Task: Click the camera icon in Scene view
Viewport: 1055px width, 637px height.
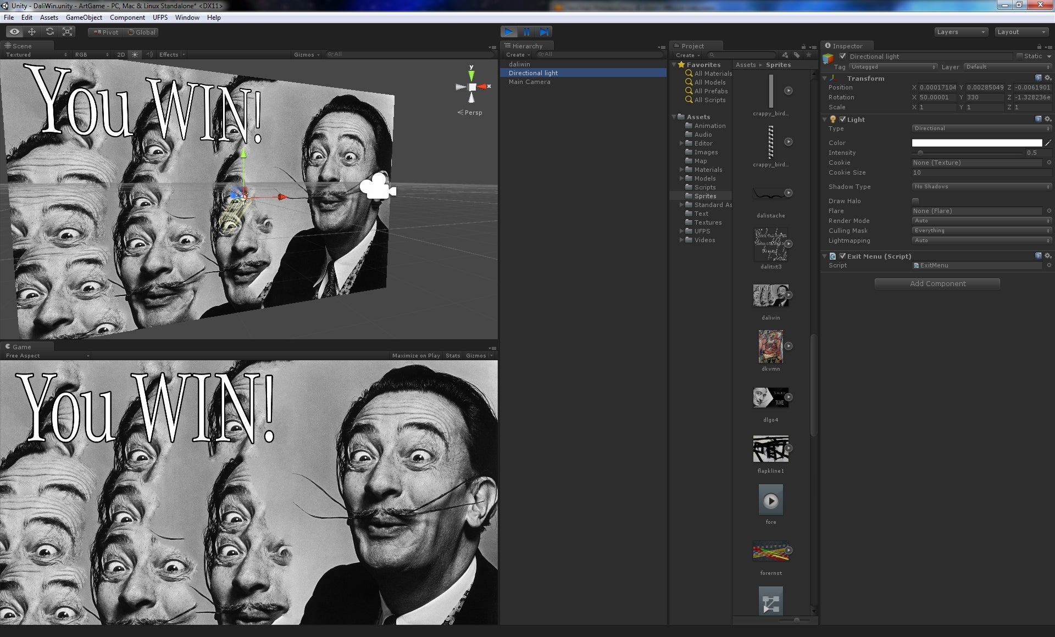Action: click(x=377, y=186)
